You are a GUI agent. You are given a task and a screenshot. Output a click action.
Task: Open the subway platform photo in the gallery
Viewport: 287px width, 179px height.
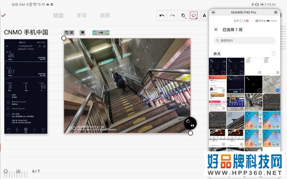click(x=254, y=102)
